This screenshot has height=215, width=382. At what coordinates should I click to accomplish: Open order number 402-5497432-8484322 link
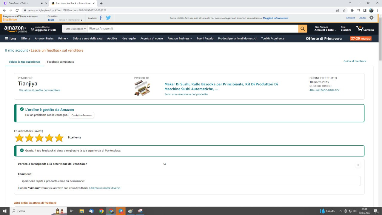point(324,90)
